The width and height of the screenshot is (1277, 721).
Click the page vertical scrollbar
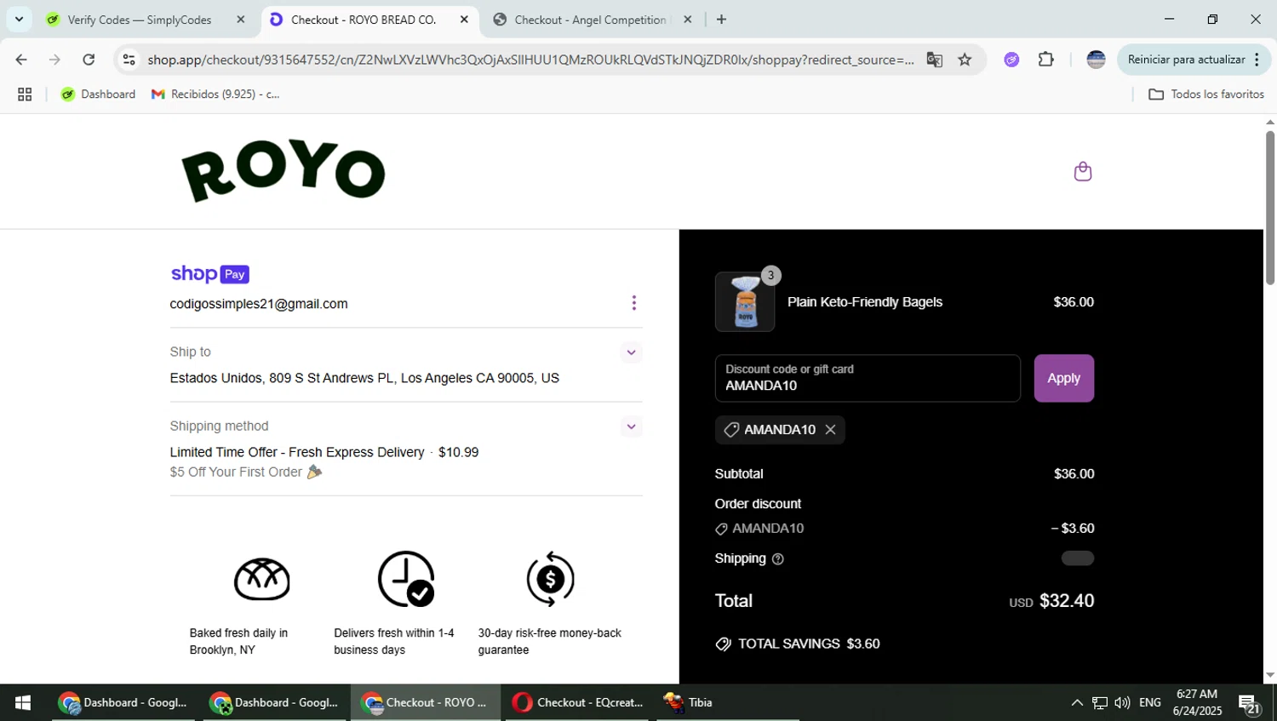click(1269, 209)
